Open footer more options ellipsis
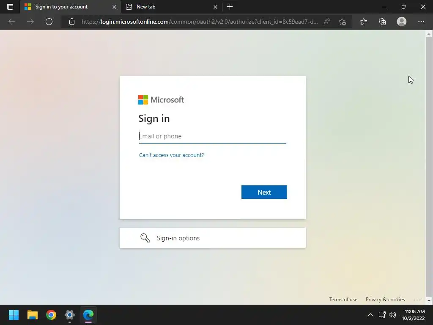Image resolution: width=433 pixels, height=325 pixels. (417, 300)
